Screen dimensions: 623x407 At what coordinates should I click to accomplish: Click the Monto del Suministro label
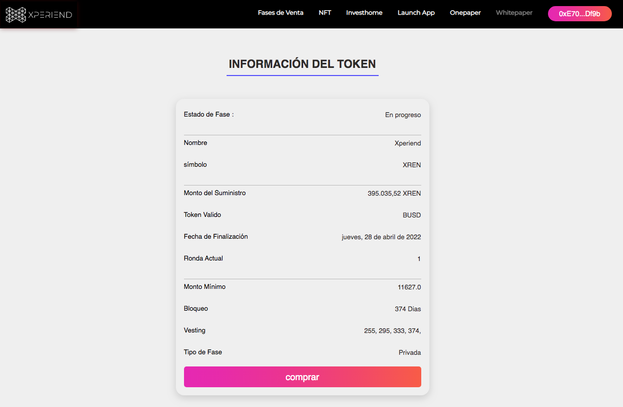pyautogui.click(x=215, y=193)
